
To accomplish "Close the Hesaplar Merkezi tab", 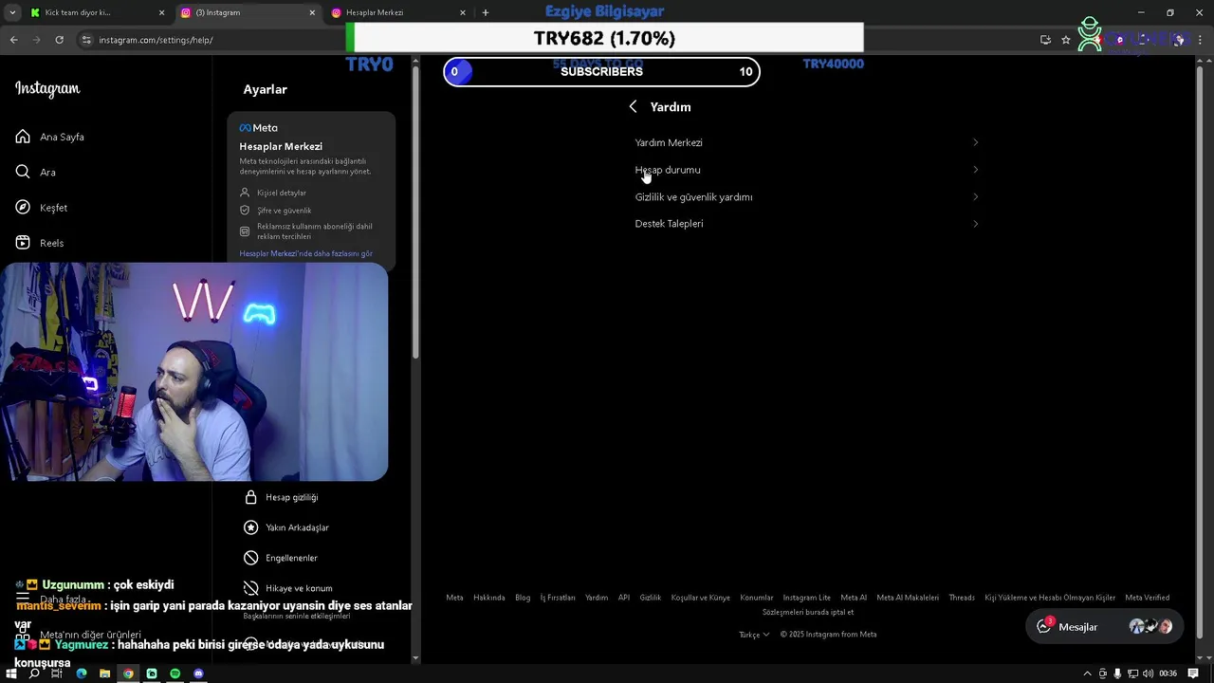I will (463, 12).
